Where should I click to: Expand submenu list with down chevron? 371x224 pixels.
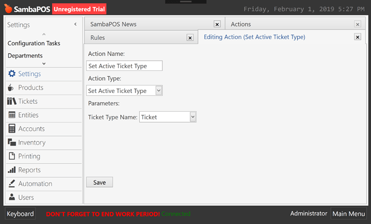tap(44, 63)
